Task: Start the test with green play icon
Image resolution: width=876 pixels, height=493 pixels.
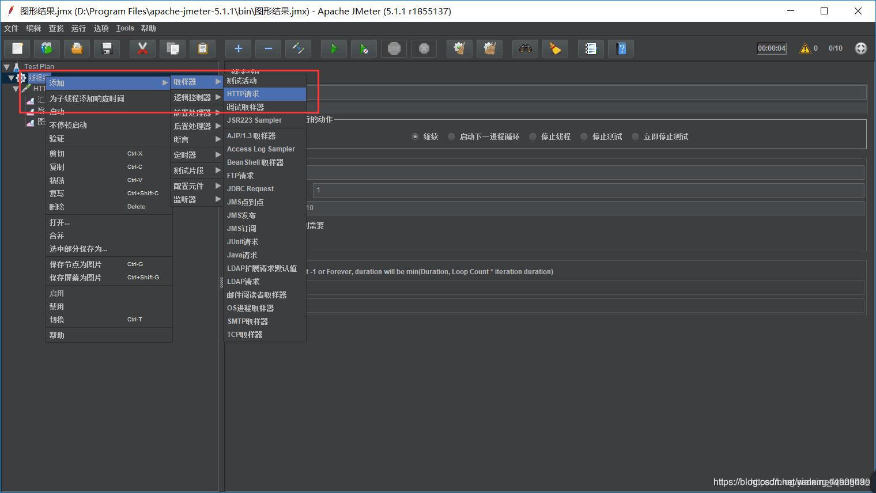Action: [x=334, y=48]
